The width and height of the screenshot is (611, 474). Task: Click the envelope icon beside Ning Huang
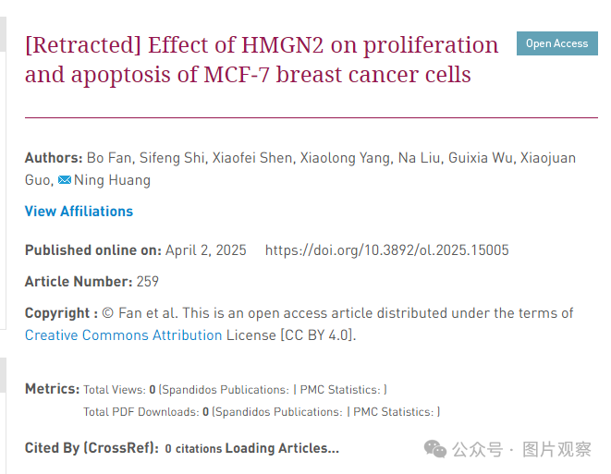click(x=65, y=180)
